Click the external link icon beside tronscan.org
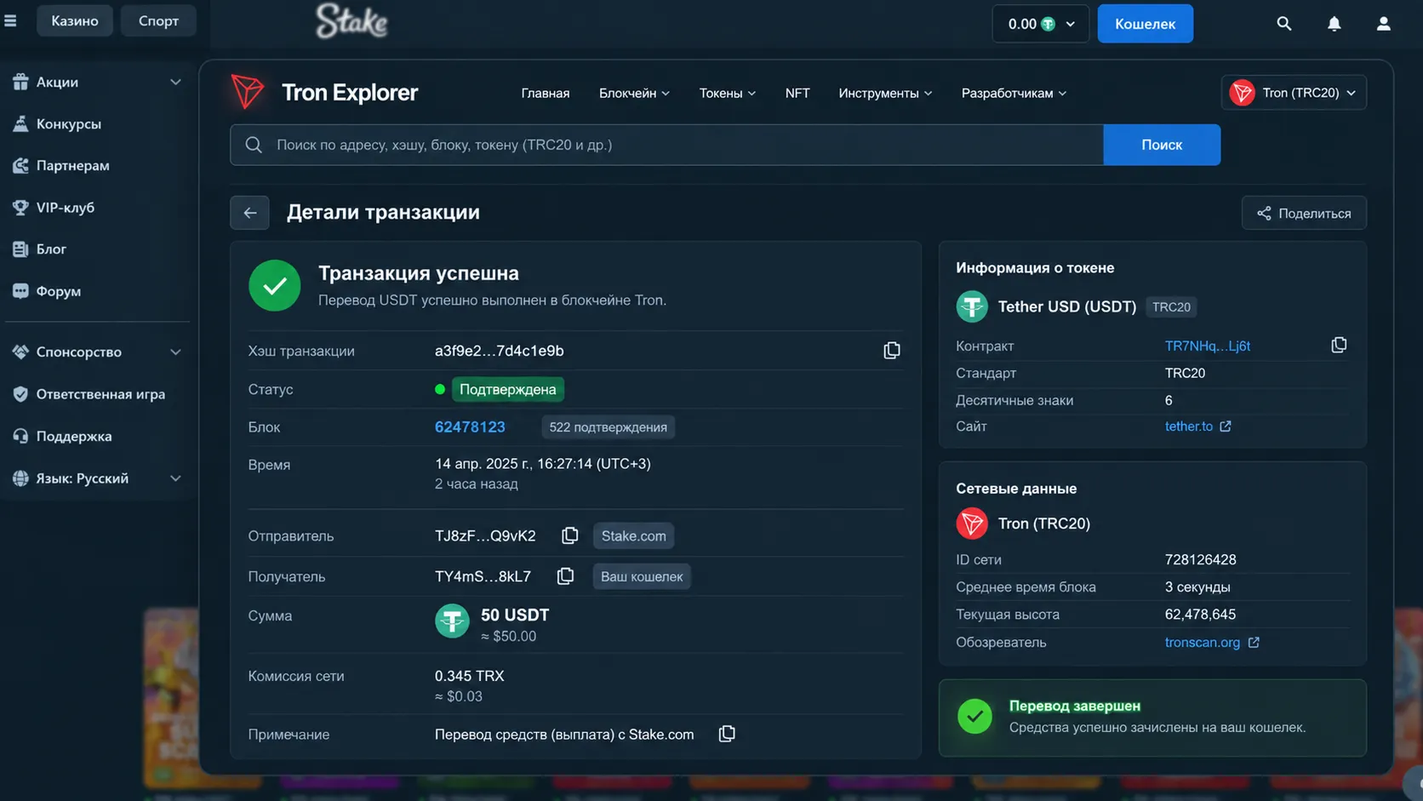Image resolution: width=1423 pixels, height=801 pixels. click(1254, 643)
